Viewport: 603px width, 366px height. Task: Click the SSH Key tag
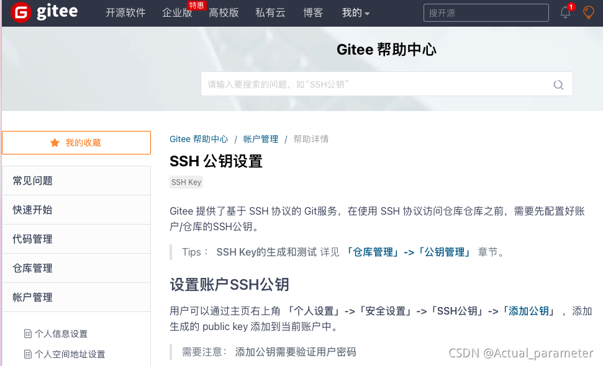(x=186, y=182)
